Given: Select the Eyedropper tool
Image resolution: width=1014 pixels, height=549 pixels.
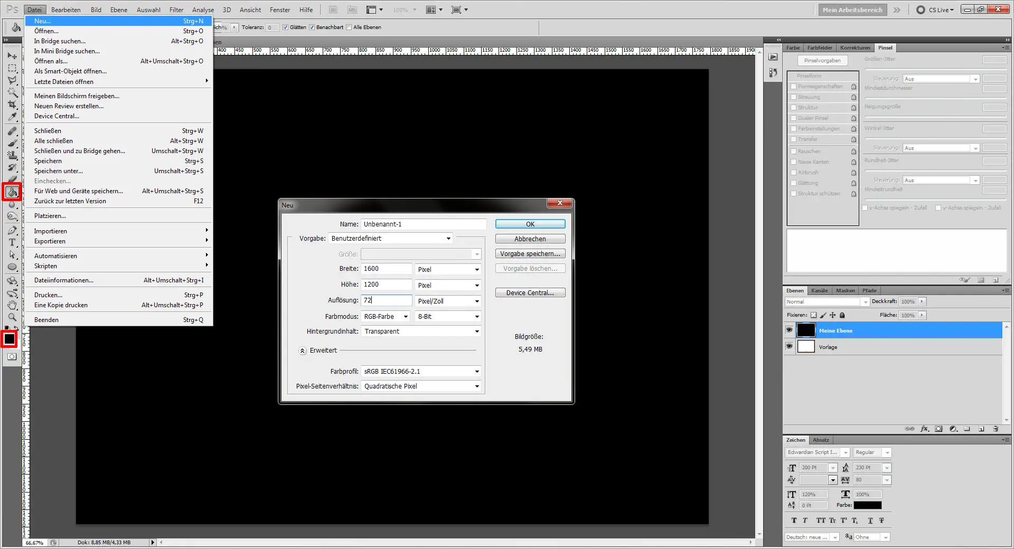Looking at the screenshot, I should pos(13,117).
